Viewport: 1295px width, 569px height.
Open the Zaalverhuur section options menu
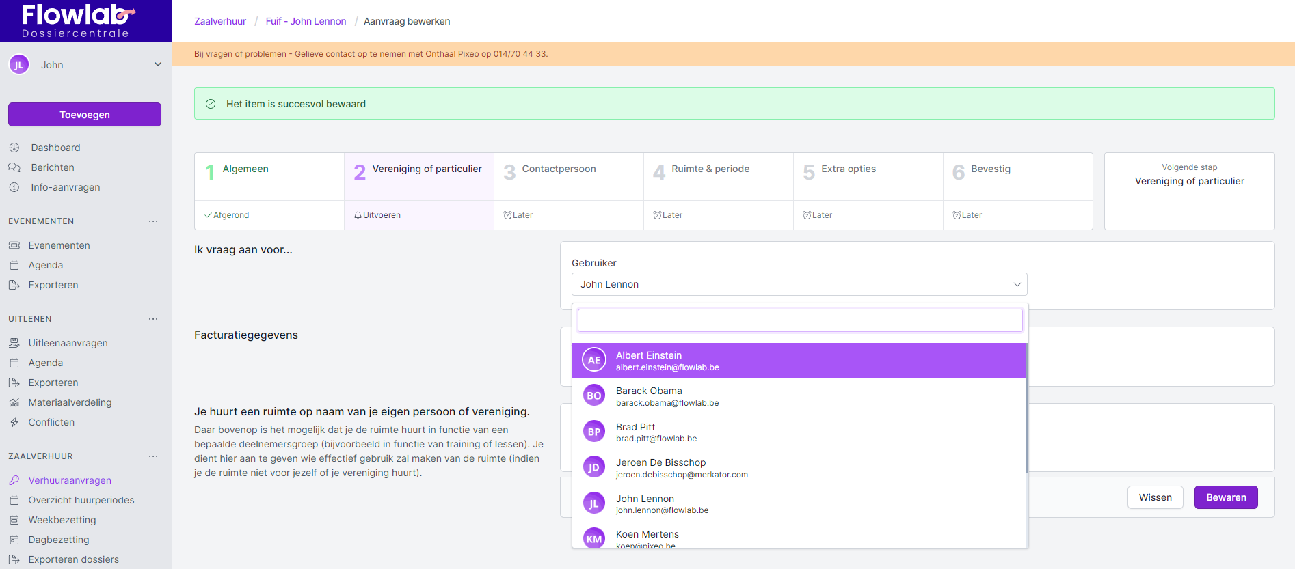pos(153,456)
